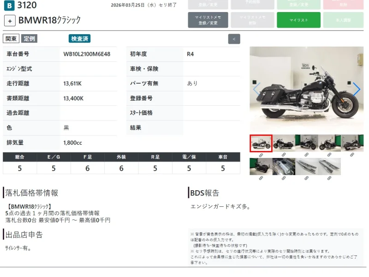Click the F足 score column header

(88, 157)
